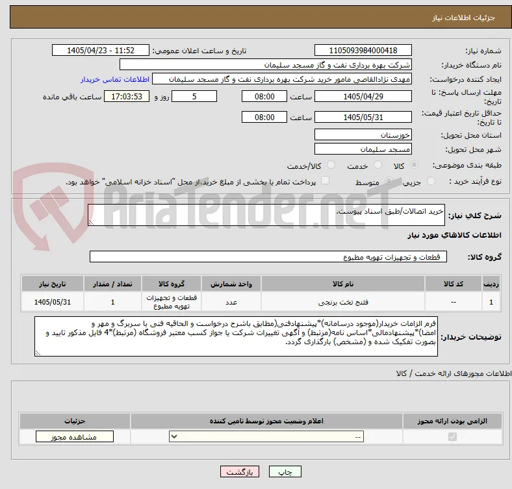Click the remaining time 17:03:53 field
Screen dimensions: 512x489
(x=127, y=96)
